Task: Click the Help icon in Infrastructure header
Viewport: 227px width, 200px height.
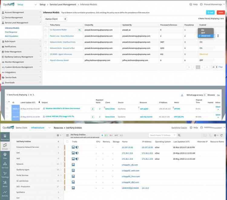Action: coord(191,128)
